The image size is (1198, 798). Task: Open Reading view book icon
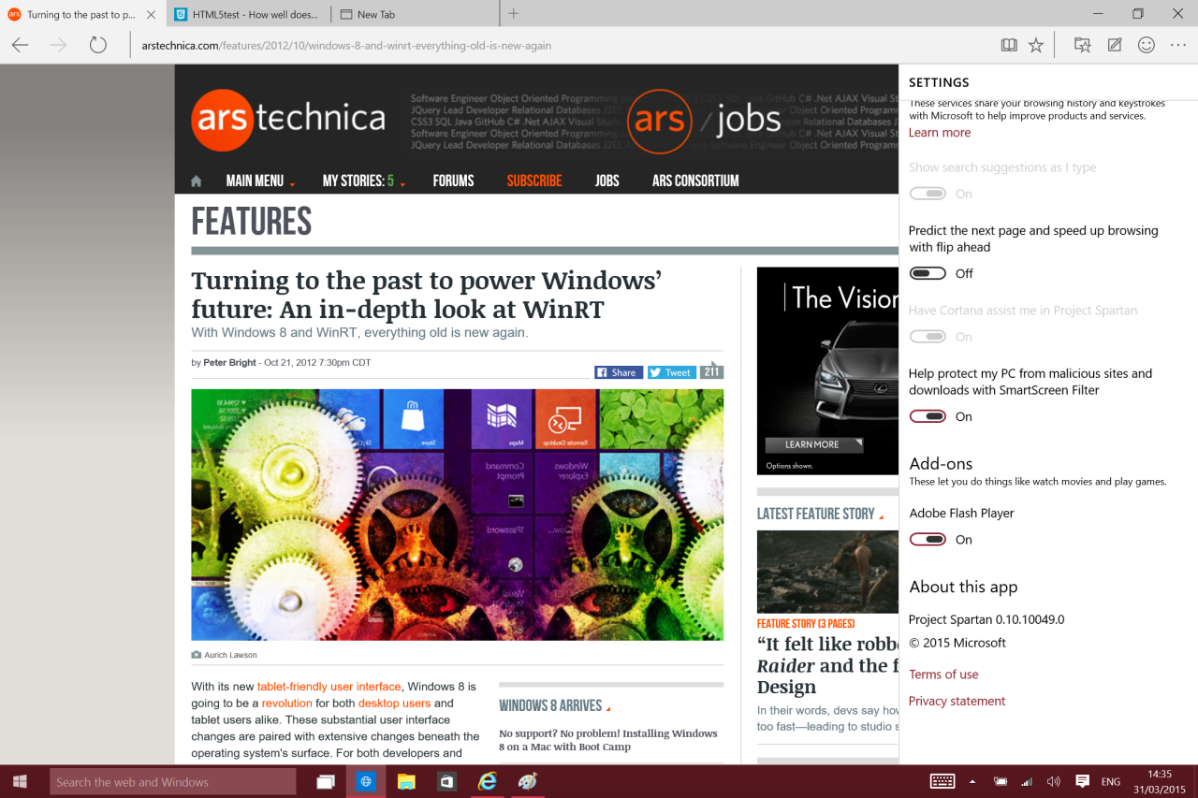[x=1008, y=45]
